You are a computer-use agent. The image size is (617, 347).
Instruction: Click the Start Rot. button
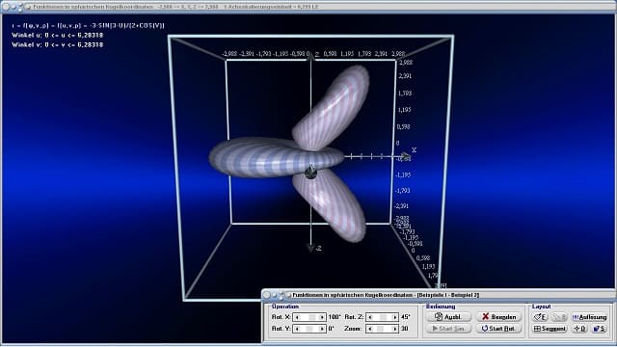(x=499, y=329)
